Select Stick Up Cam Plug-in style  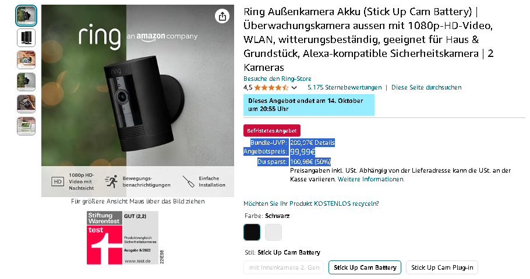442,267
